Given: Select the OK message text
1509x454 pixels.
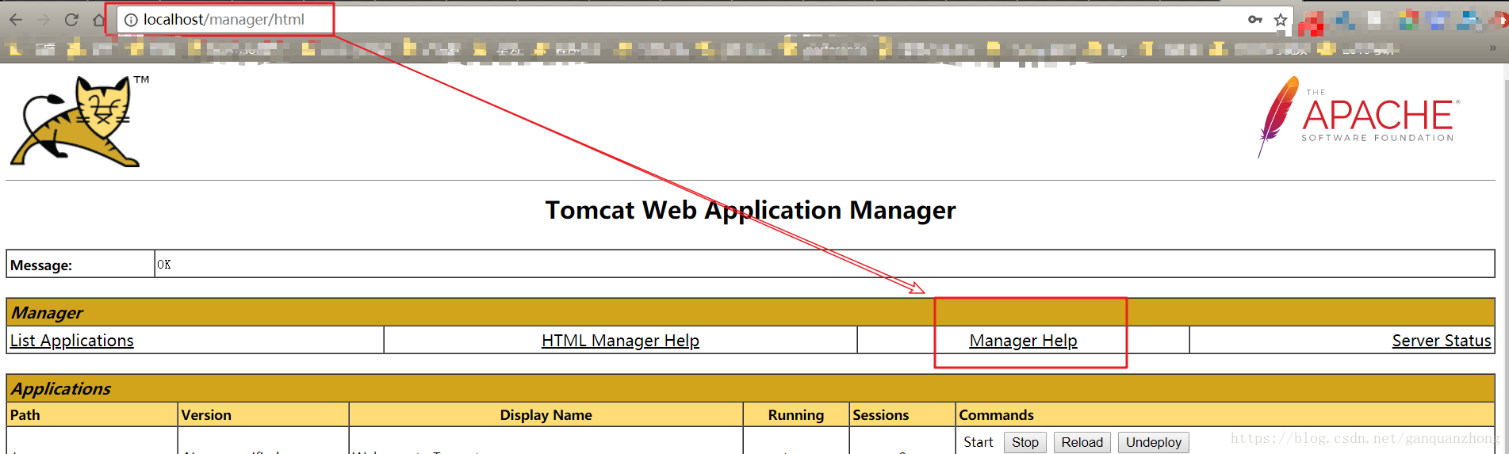Looking at the screenshot, I should tap(164, 265).
